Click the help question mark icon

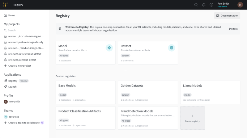[211, 5]
